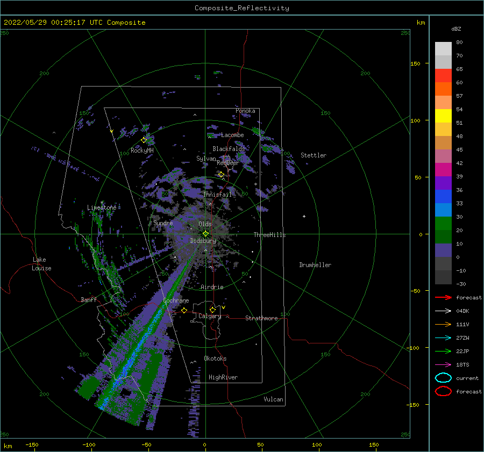The width and height of the screenshot is (484, 452).
Task: Click the 100 tick on right axis
Action: (416, 120)
